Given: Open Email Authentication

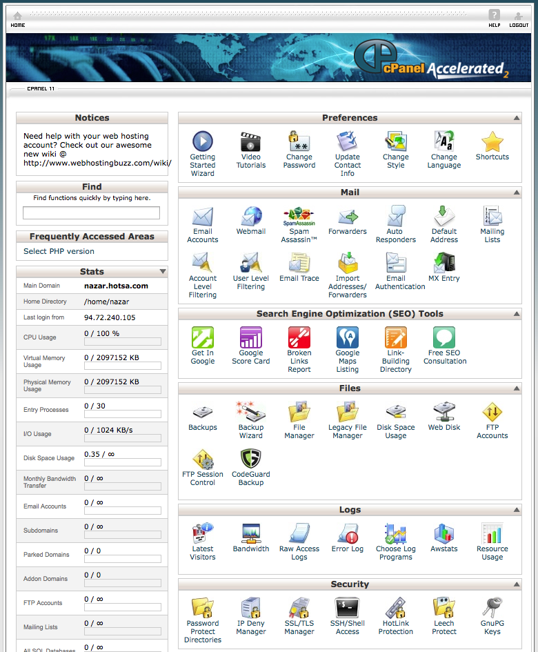Looking at the screenshot, I should (396, 263).
